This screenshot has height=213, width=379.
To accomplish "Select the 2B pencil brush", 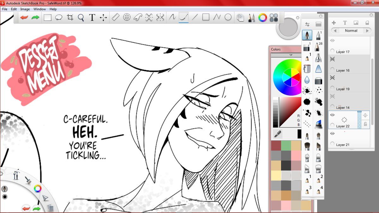I will [318, 46].
